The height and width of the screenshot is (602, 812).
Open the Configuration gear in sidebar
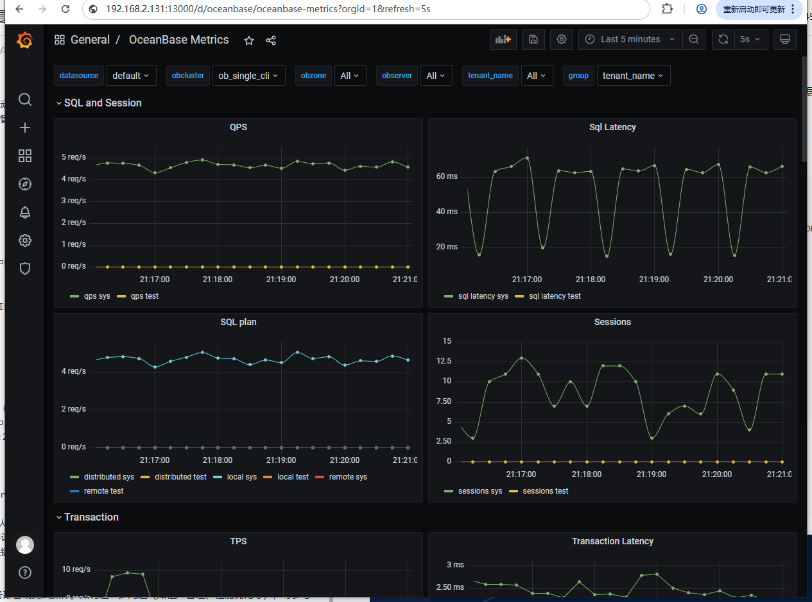[x=25, y=240]
